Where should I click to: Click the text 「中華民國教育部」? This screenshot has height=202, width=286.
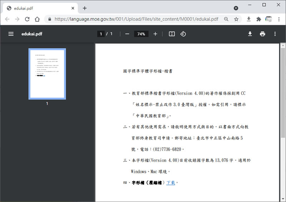(151, 116)
